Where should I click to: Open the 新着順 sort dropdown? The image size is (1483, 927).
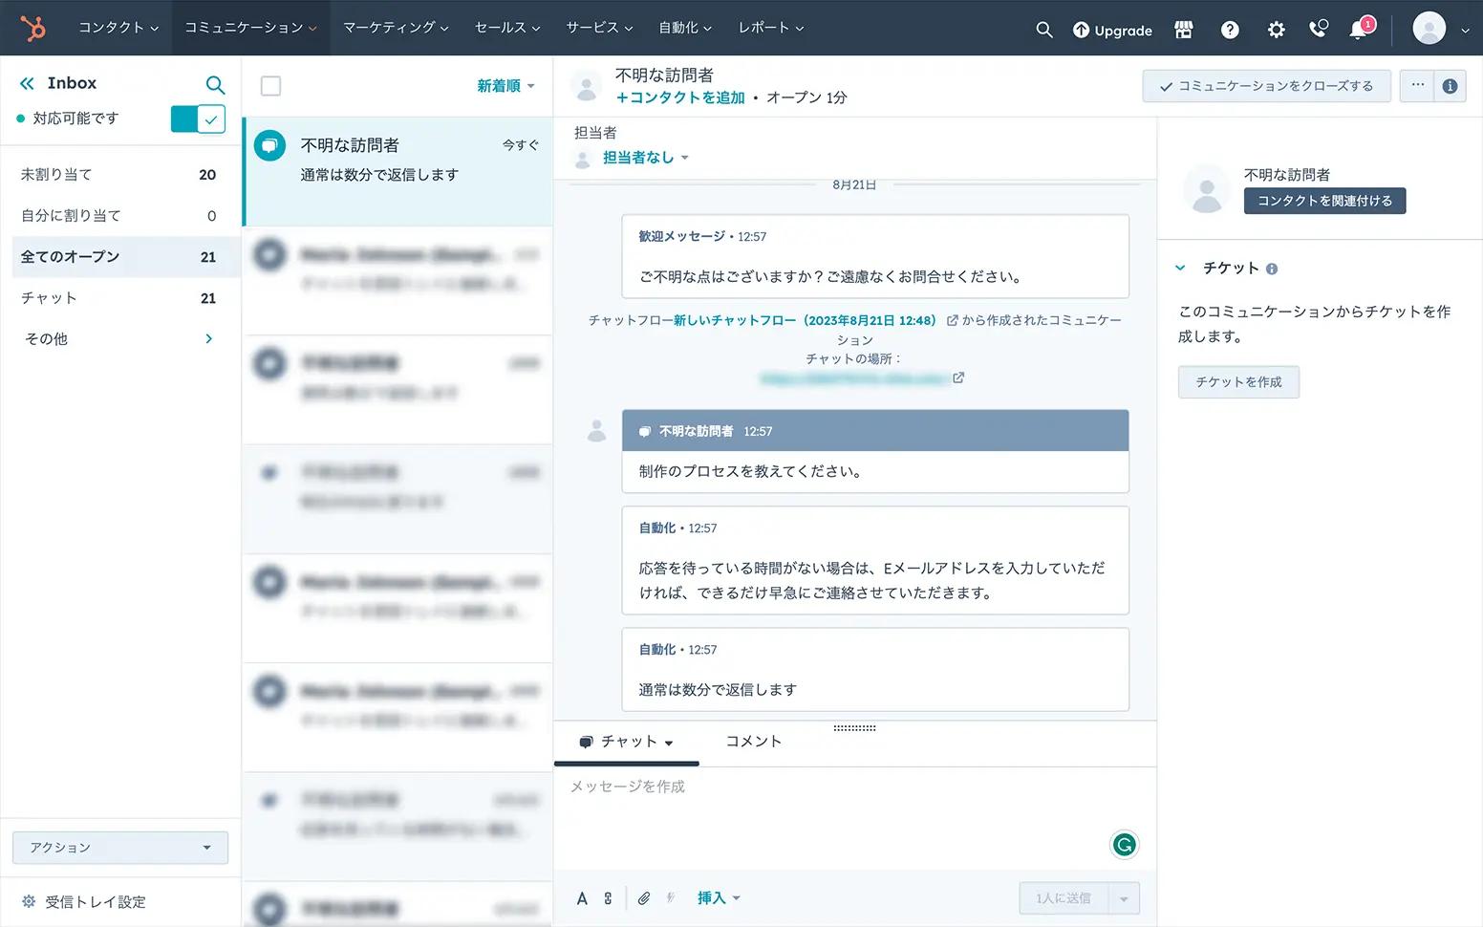(505, 86)
